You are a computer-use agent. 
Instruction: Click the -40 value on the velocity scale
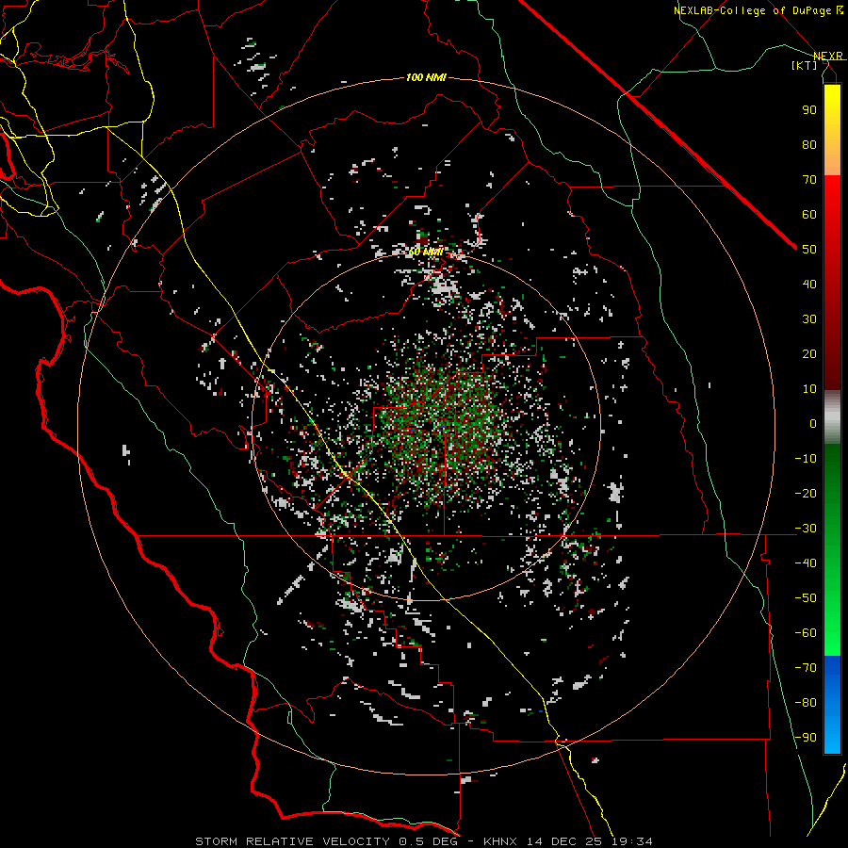pyautogui.click(x=806, y=563)
